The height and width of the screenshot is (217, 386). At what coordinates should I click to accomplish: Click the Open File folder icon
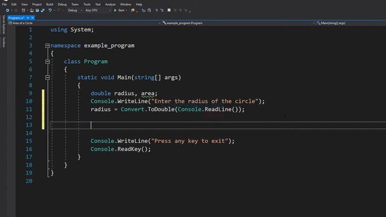(32, 10)
